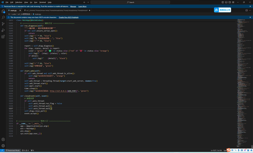
Task: Open the Go menu
Action: tap(31, 2)
